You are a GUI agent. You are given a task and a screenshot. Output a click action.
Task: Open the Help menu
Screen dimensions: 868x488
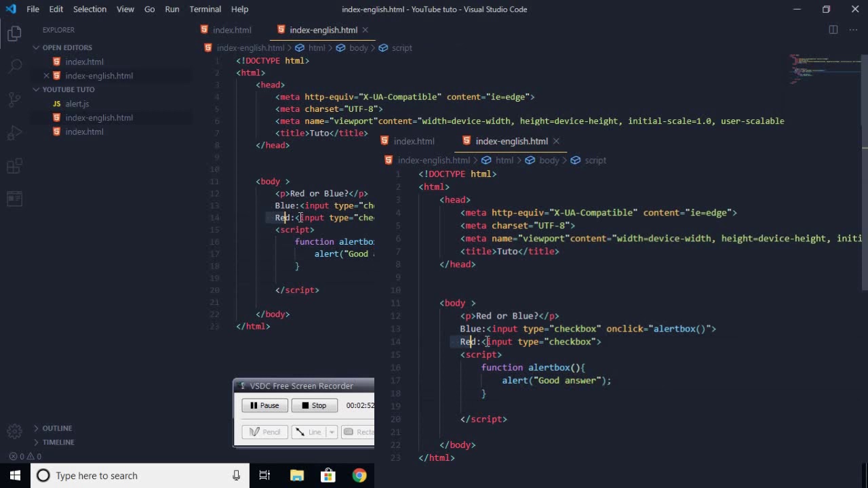click(x=239, y=9)
